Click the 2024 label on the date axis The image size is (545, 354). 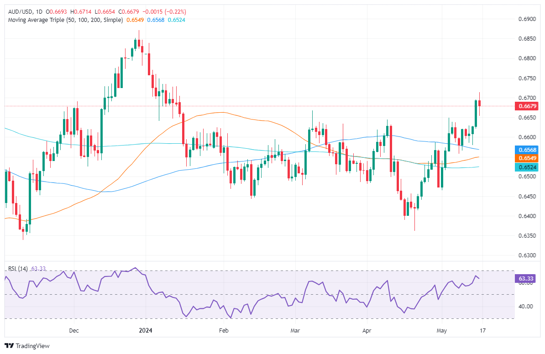(x=145, y=330)
